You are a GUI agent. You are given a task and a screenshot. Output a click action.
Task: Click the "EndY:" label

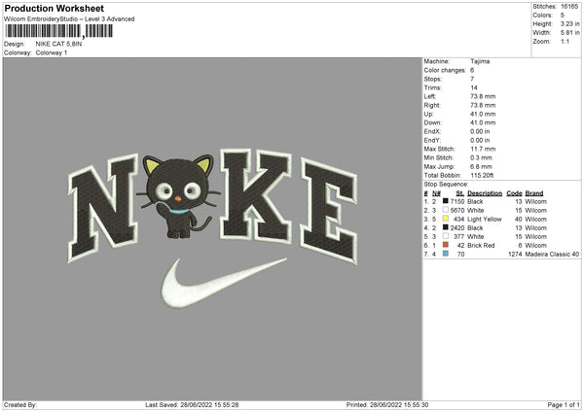coord(432,140)
